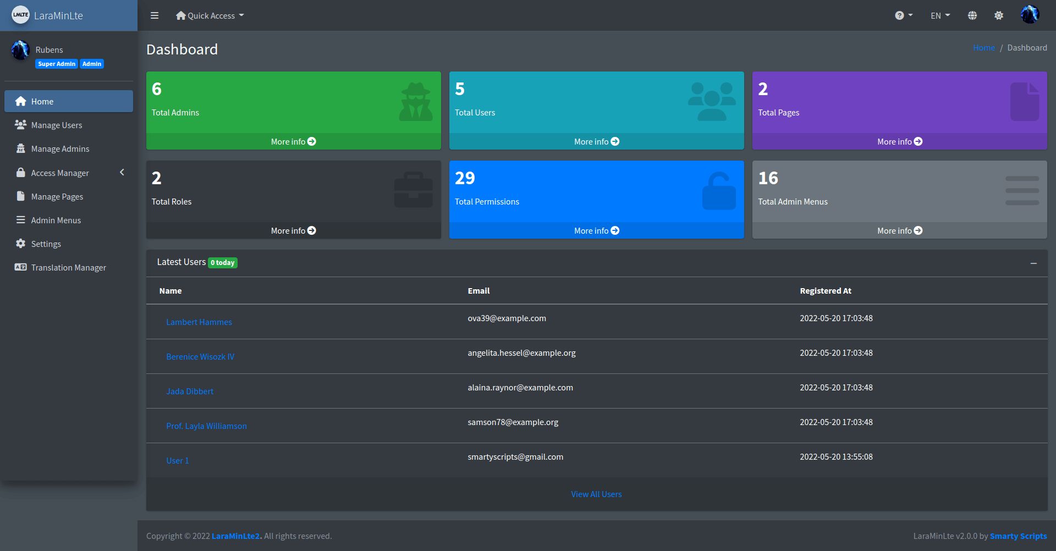Click the group icon on Total Users card

[x=712, y=102]
